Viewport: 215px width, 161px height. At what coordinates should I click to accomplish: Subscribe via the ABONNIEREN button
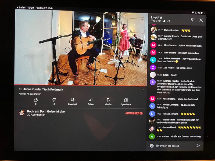pyautogui.click(x=134, y=113)
